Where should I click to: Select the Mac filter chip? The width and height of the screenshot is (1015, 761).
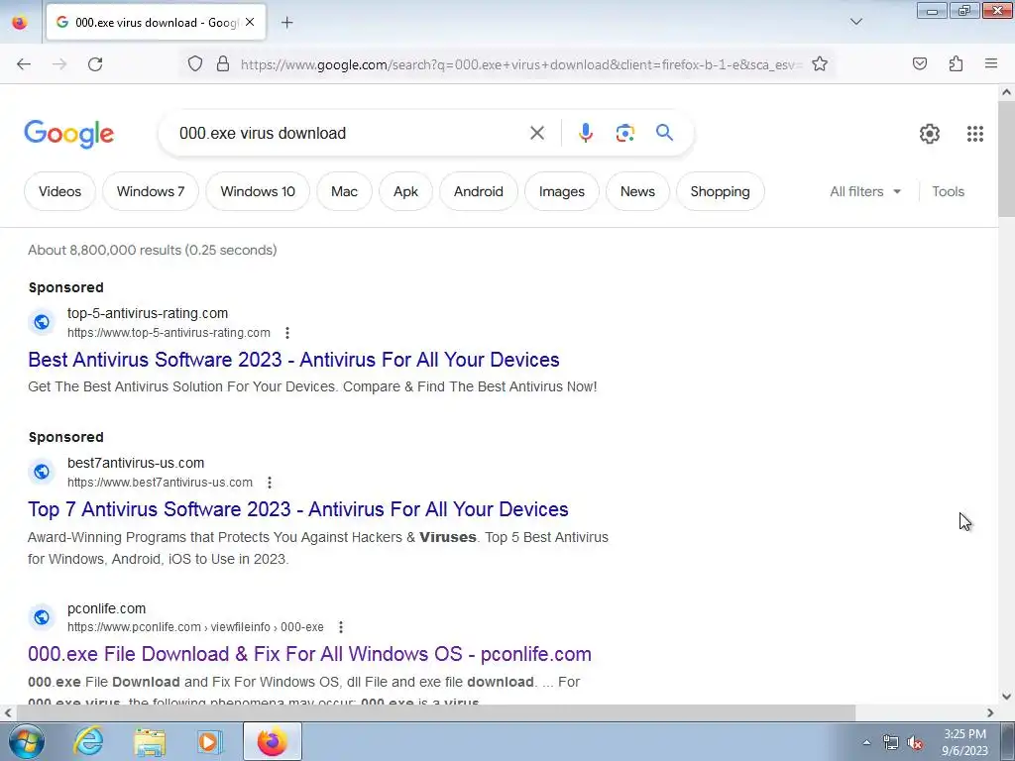344,191
